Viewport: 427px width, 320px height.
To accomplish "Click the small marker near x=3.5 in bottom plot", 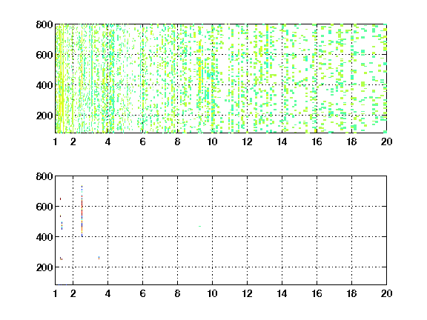I will 99,258.
